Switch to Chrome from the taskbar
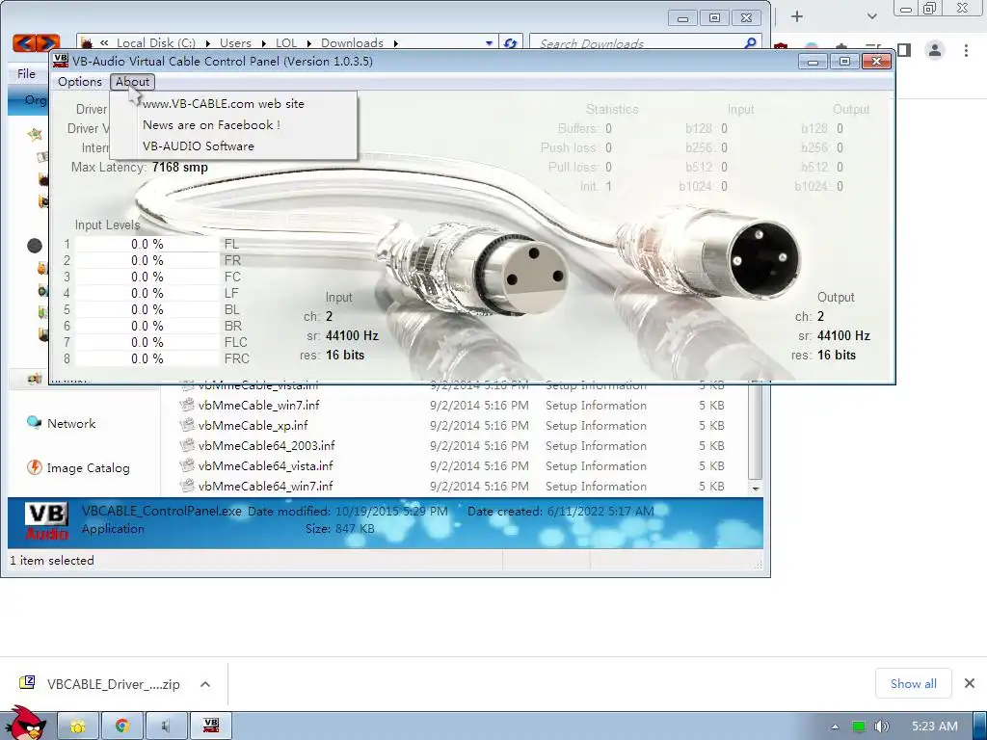Viewport: 987px width, 740px height. click(x=122, y=727)
